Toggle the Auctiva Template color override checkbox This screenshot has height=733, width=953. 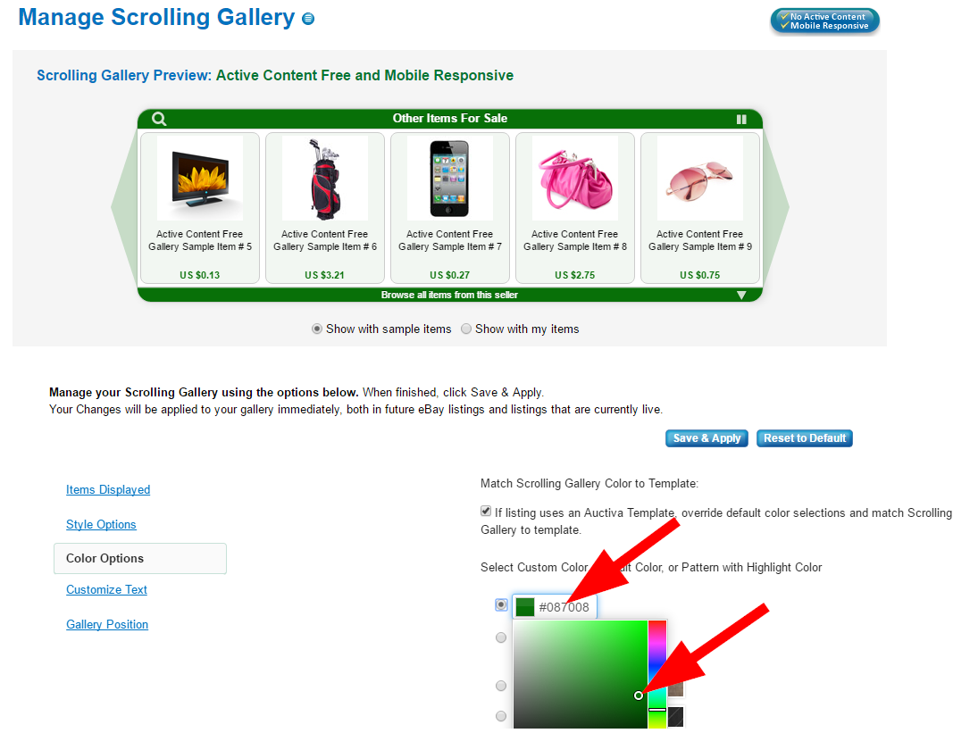(x=486, y=512)
